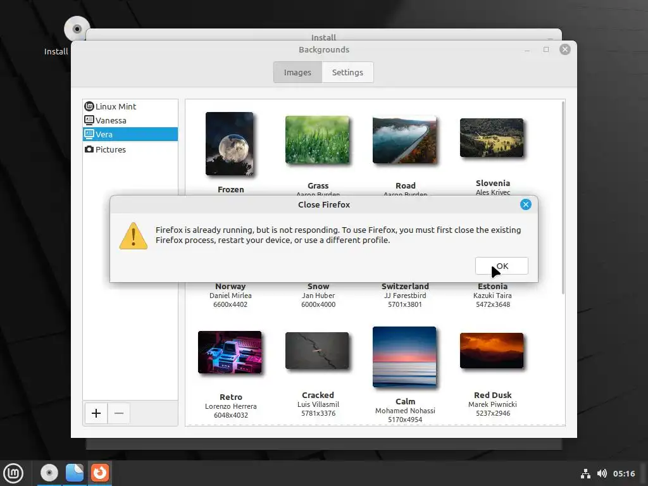Image resolution: width=648 pixels, height=486 pixels.
Task: Choose the Calm wallpaper thumbnail
Action: tap(404, 357)
